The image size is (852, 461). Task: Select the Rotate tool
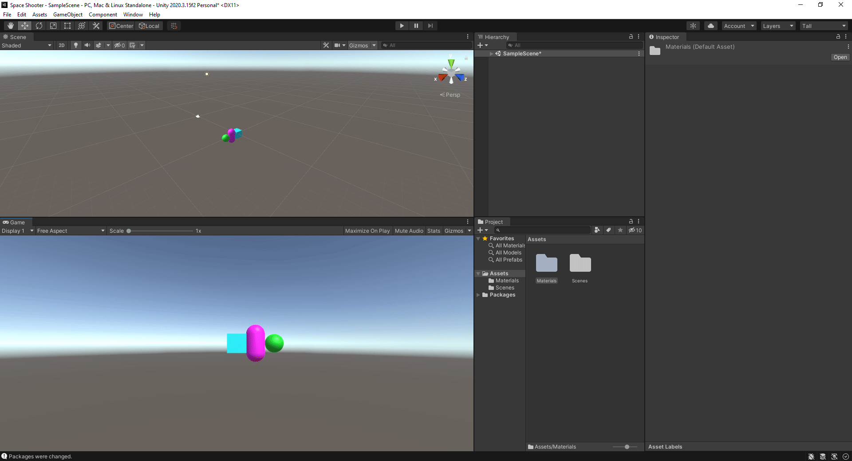39,25
